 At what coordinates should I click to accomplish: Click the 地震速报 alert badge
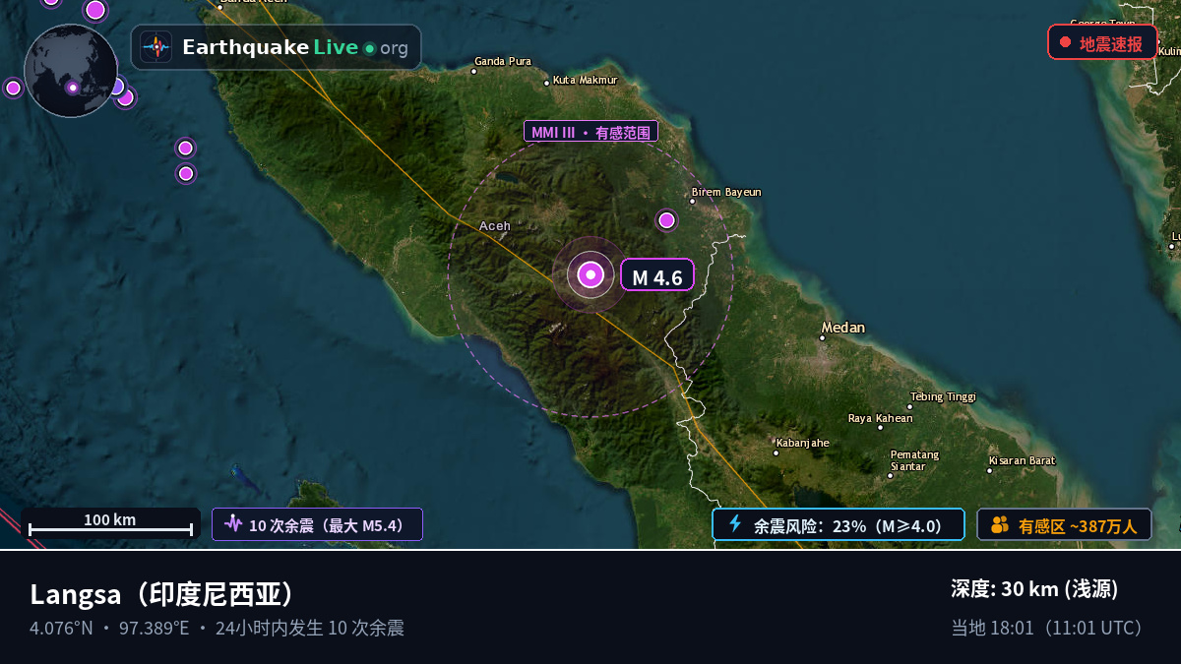pos(1102,42)
